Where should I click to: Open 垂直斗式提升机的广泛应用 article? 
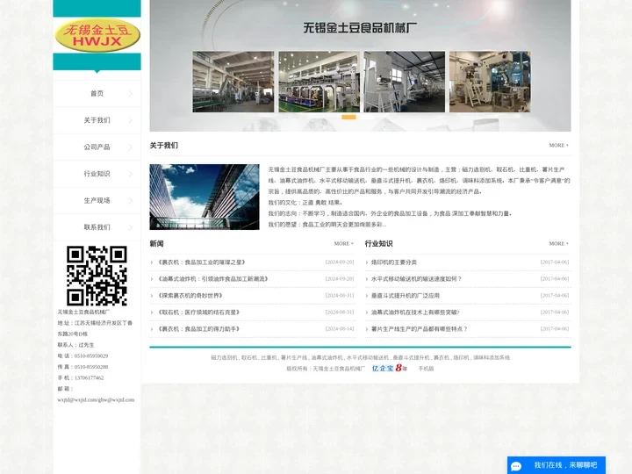[405, 296]
